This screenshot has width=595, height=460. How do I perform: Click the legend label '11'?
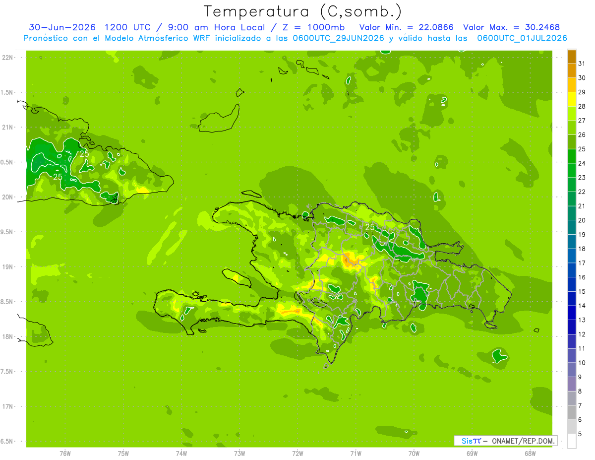tap(582, 348)
